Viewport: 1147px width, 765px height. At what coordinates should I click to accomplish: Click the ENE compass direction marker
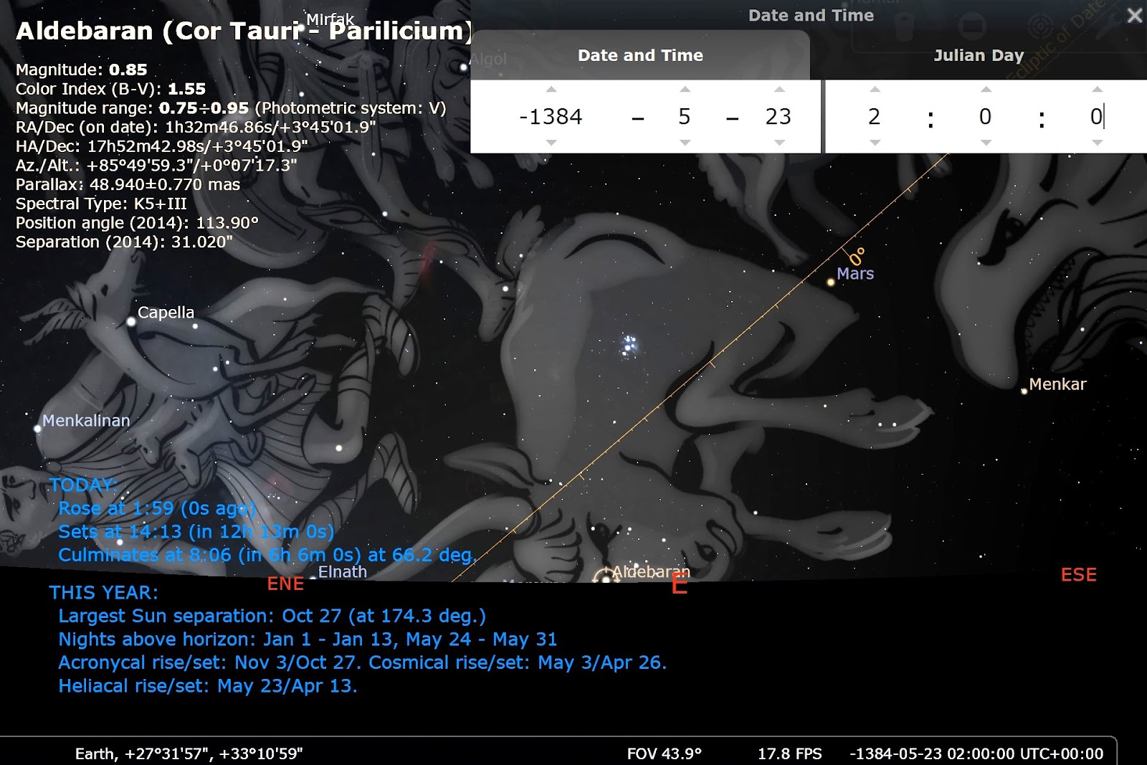coord(285,584)
